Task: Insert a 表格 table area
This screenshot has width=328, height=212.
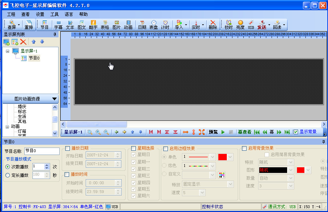Action: pyautogui.click(x=105, y=25)
